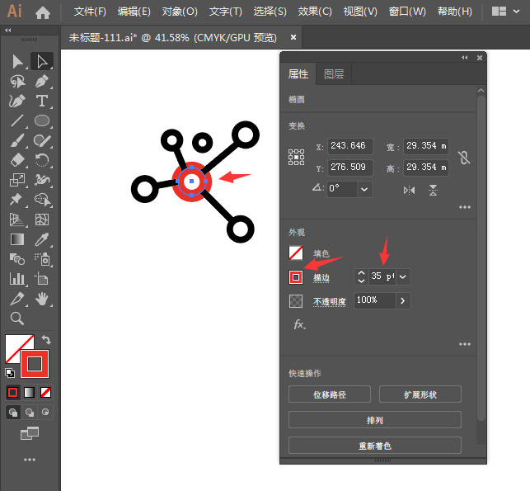Select the Blob Brush tool
Image resolution: width=530 pixels, height=491 pixels.
click(x=42, y=140)
